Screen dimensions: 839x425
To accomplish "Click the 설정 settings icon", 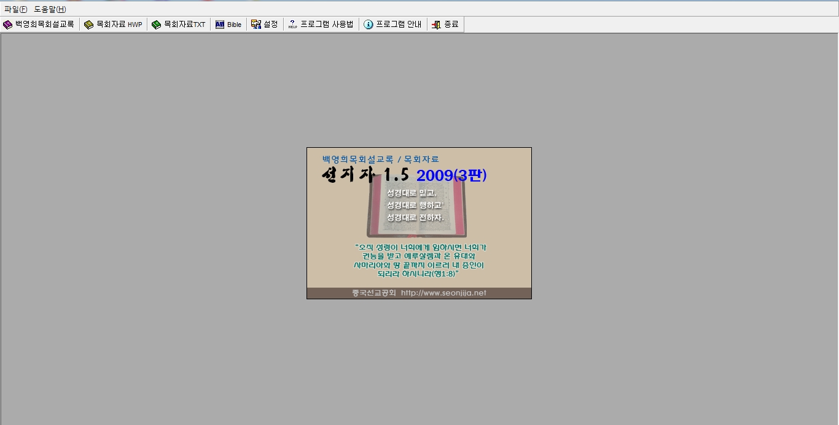I will pos(256,25).
